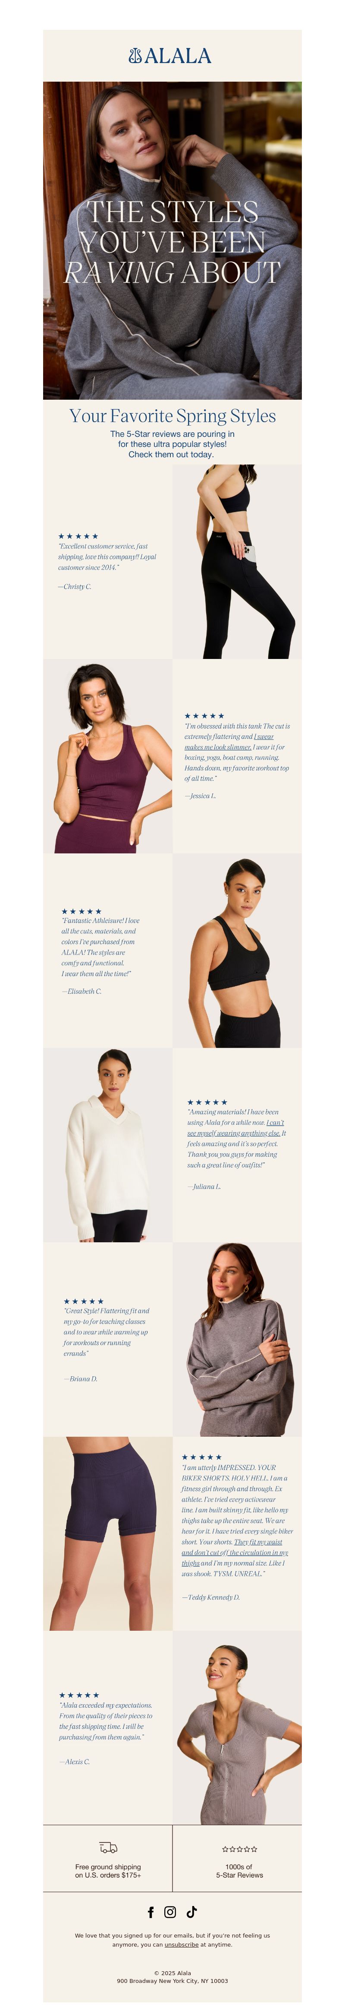Open the cream sweater product photo
The image size is (345, 2011).
click(107, 1145)
